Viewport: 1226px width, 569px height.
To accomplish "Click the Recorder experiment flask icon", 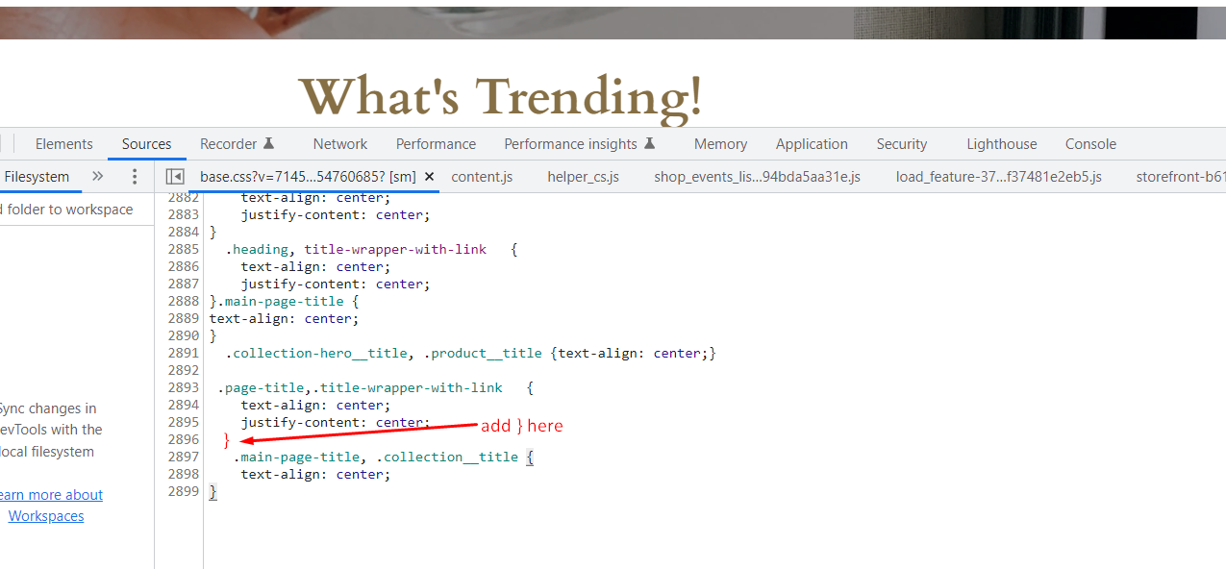I will (269, 144).
